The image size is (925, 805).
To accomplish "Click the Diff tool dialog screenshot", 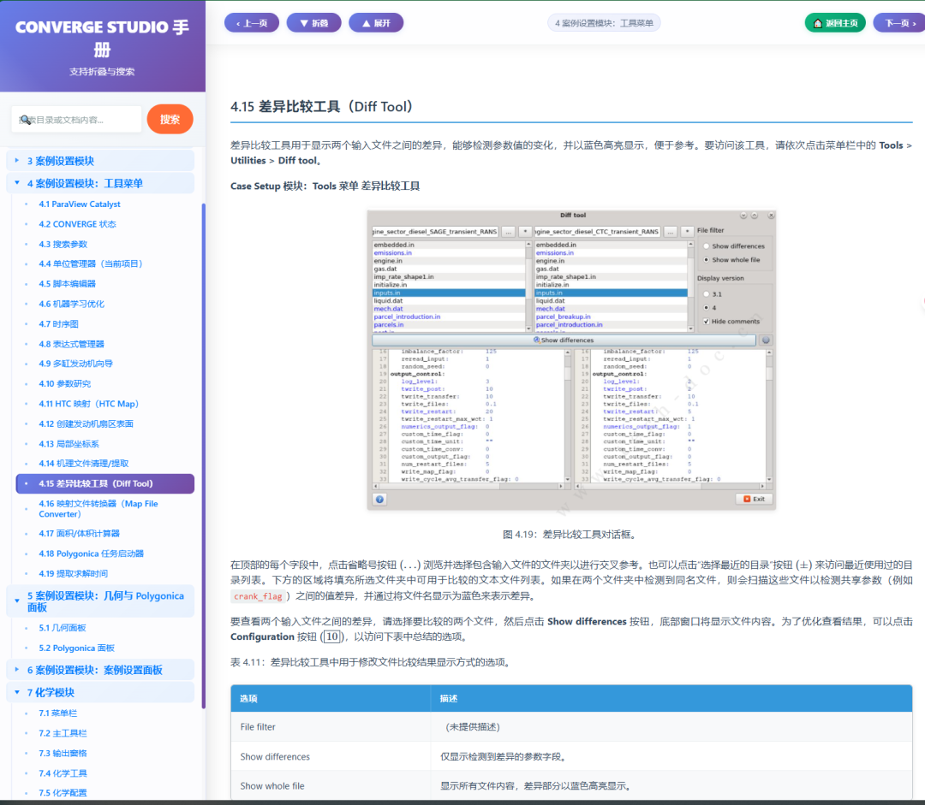I will click(571, 359).
